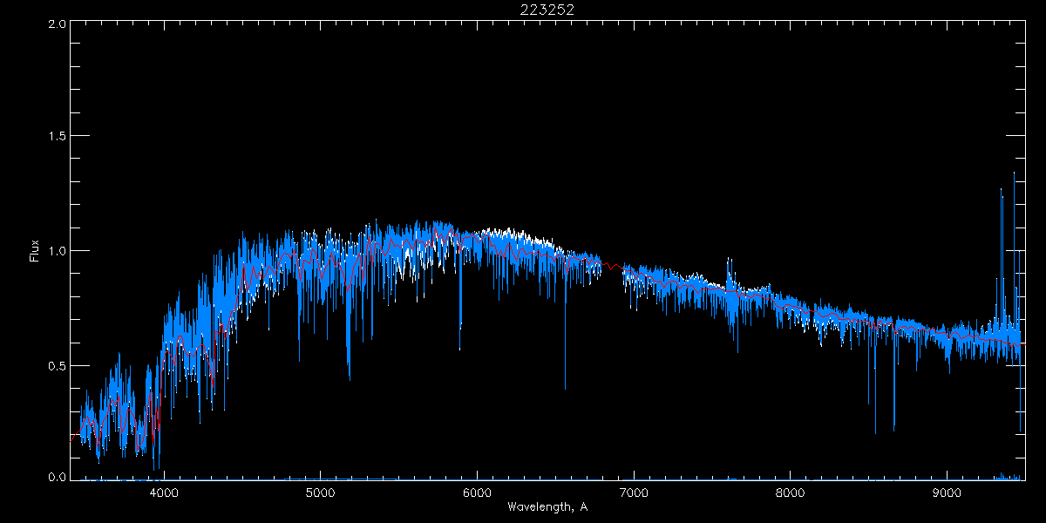1046x523 pixels.
Task: Click the 0.5 flux tick label
Action: [x=56, y=365]
